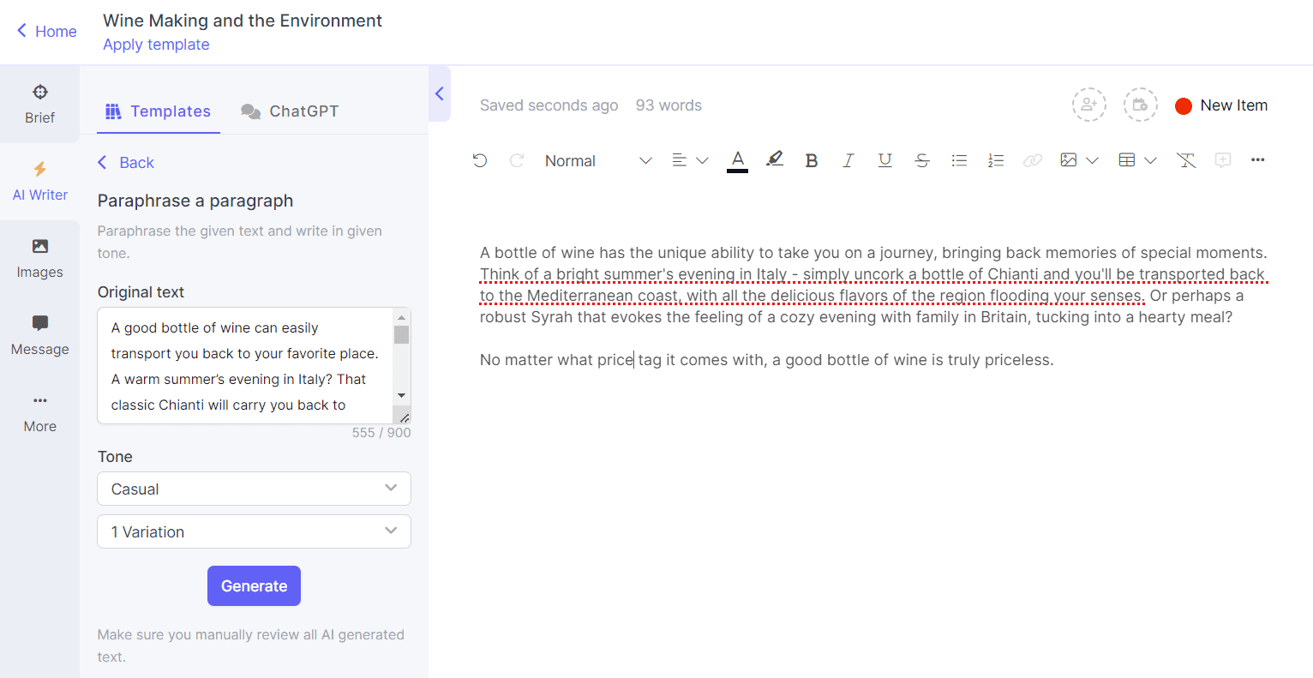This screenshot has width=1313, height=678.
Task: Click the clear formatting icon
Action: 1186,160
